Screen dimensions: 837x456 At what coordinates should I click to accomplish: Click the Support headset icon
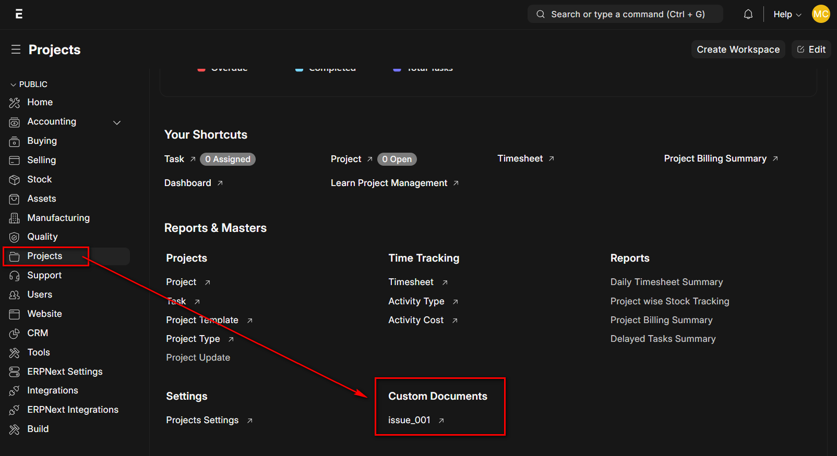pos(15,276)
